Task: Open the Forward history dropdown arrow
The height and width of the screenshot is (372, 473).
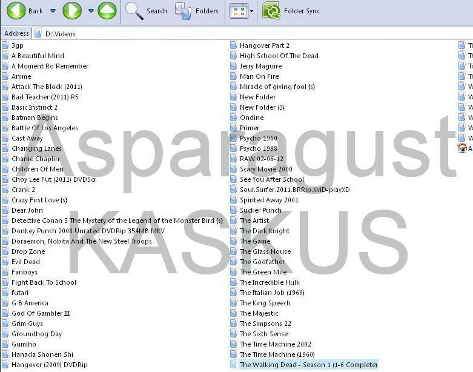Action: [x=91, y=11]
